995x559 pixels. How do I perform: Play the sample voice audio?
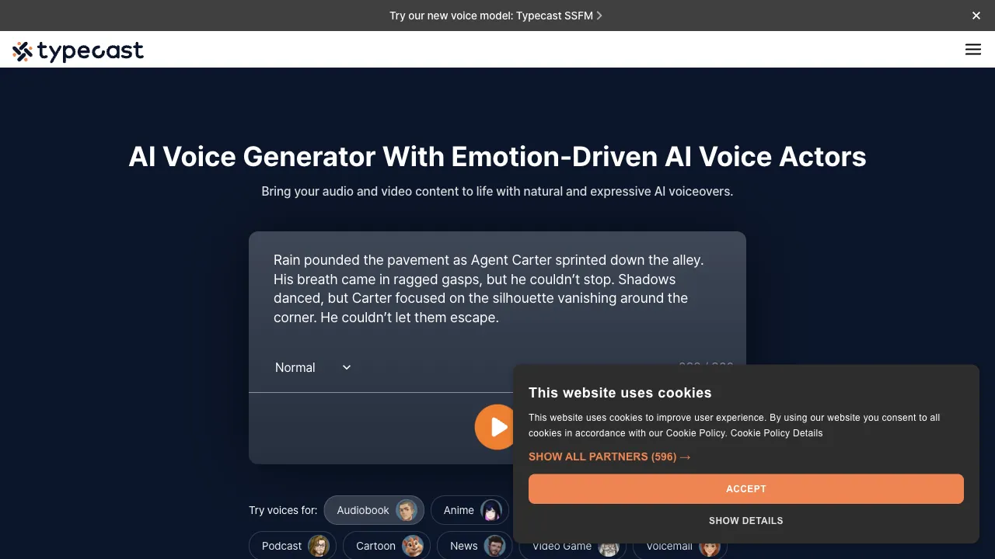click(x=495, y=427)
